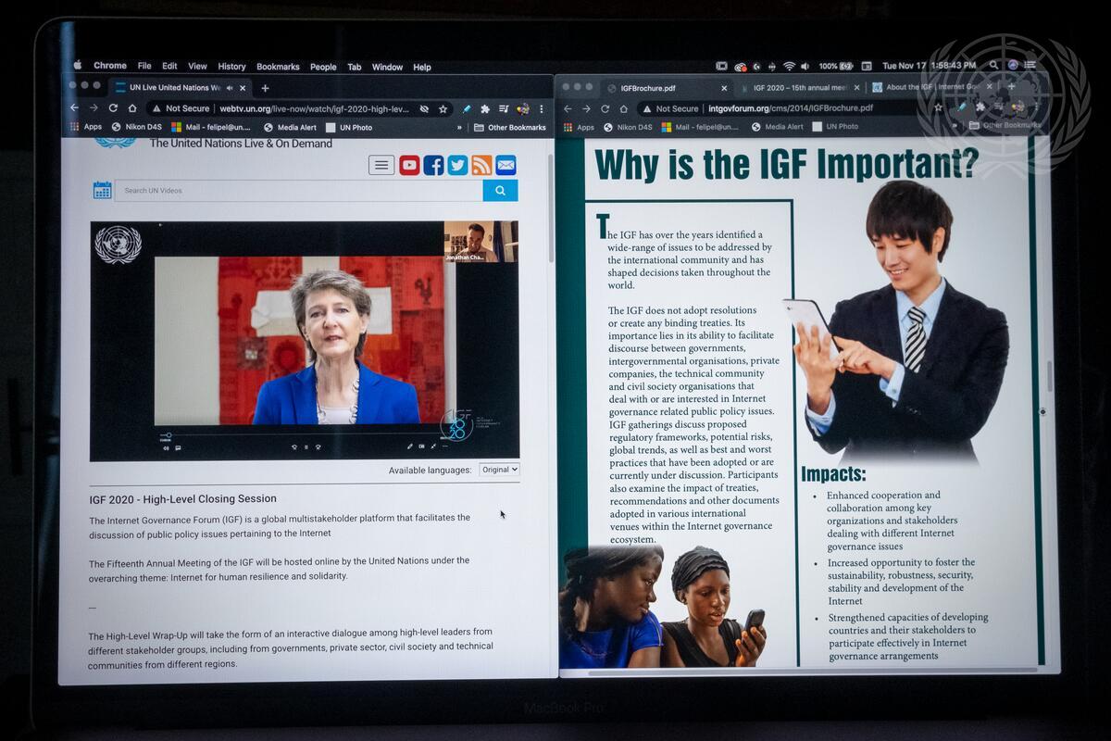Open the YouTube link icon
Image resolution: width=1111 pixels, height=741 pixels.
(409, 166)
